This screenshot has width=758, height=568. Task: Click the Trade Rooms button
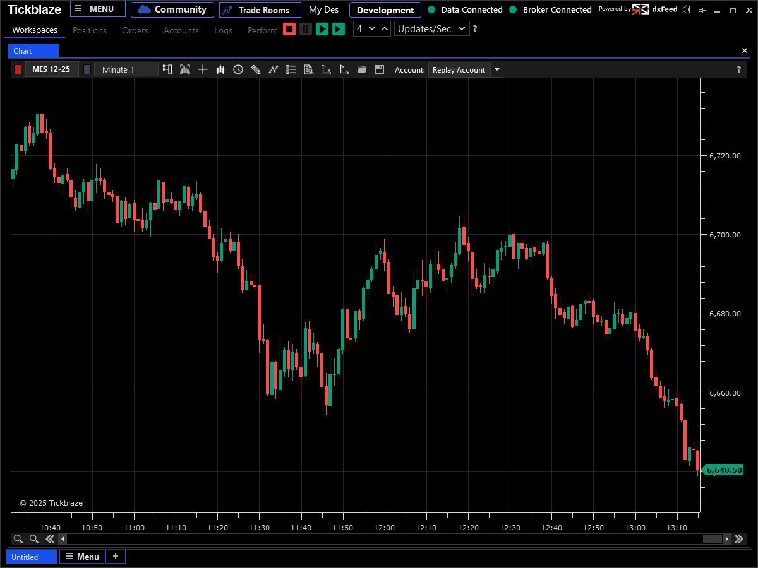point(260,10)
